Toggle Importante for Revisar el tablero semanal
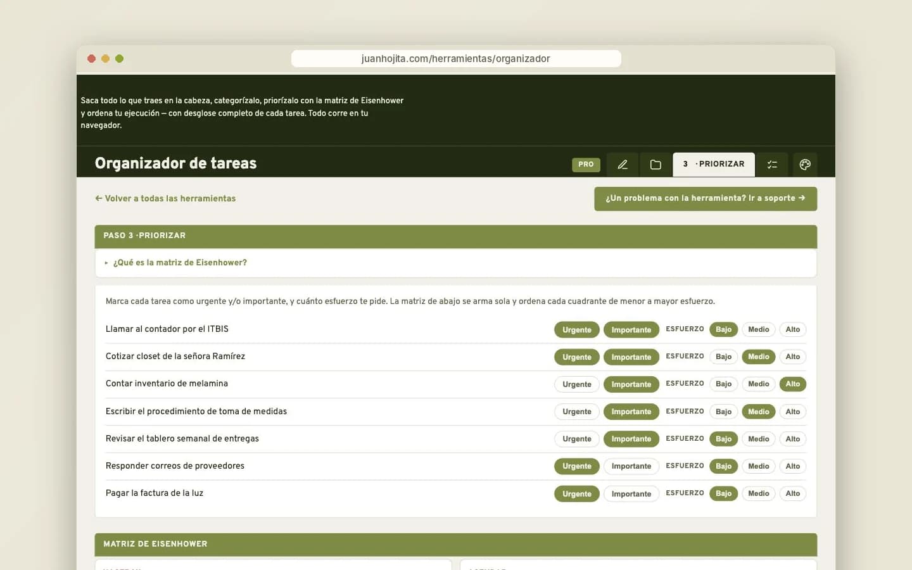This screenshot has height=570, width=912. pyautogui.click(x=631, y=439)
